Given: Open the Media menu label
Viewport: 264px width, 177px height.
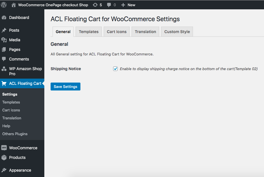Looking at the screenshot, I should (15, 40).
